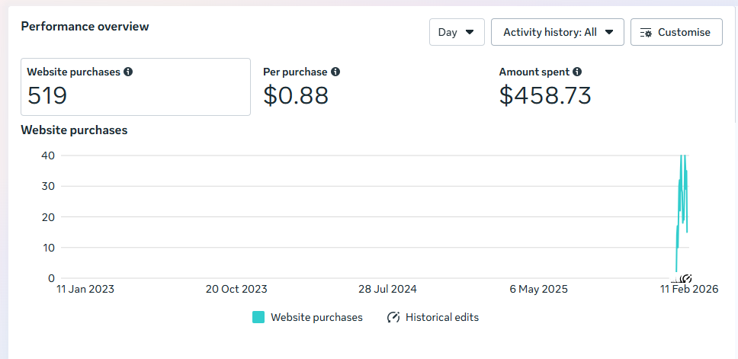Open the Amount spent info tooltip icon
This screenshot has width=738, height=359.
point(577,72)
